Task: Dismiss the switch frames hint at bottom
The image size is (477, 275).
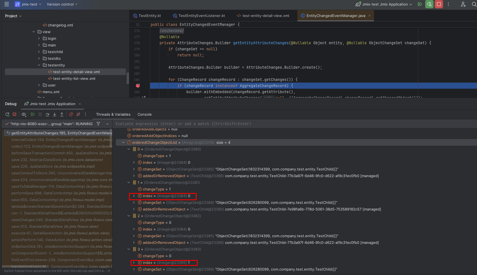Action: [x=109, y=271]
